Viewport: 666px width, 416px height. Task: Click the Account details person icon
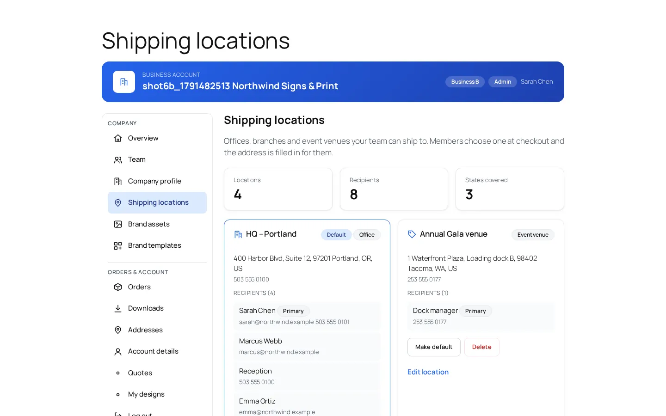click(x=118, y=352)
